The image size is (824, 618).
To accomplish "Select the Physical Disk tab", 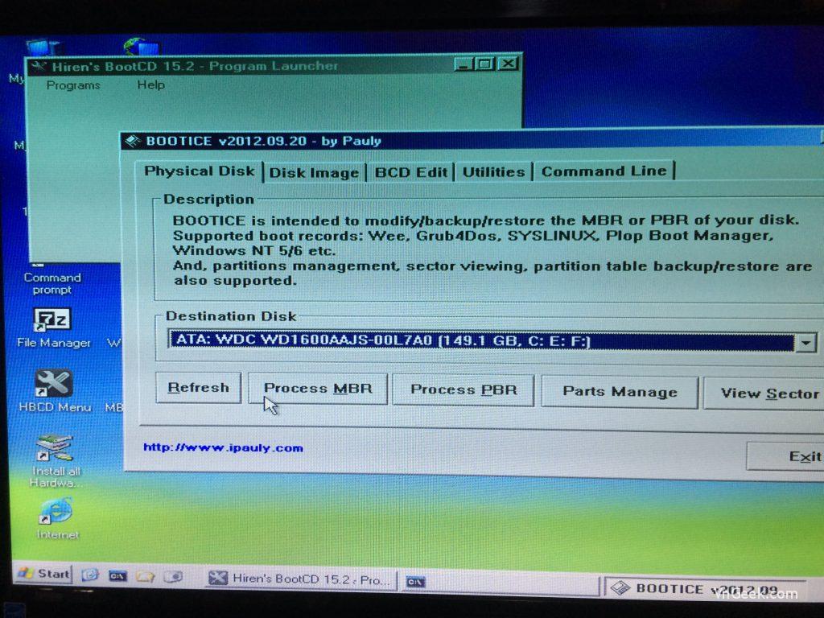I will click(200, 171).
